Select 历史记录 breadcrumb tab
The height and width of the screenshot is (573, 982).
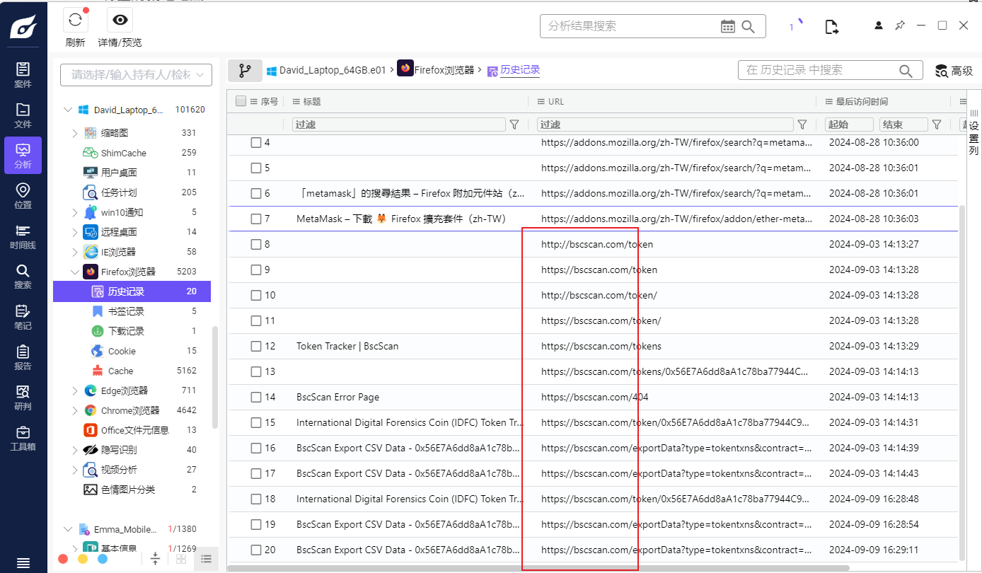[x=514, y=70]
